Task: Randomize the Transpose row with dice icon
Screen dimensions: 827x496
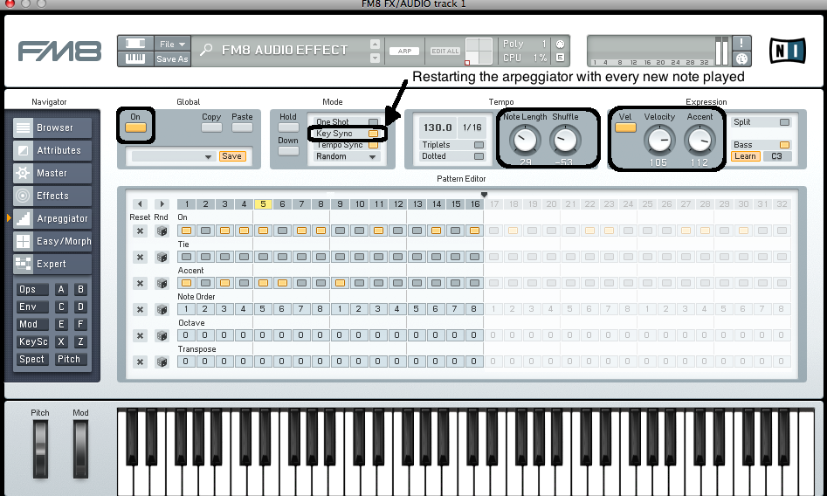Action: click(x=162, y=362)
